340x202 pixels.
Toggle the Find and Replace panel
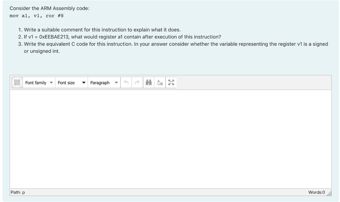[160, 83]
